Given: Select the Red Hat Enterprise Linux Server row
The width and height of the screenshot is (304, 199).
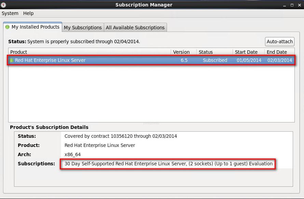Looking at the screenshot, I should click(151, 60).
